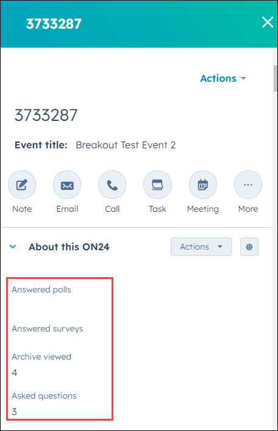Close the 3733287 record panel
278x431 pixels.
click(268, 22)
